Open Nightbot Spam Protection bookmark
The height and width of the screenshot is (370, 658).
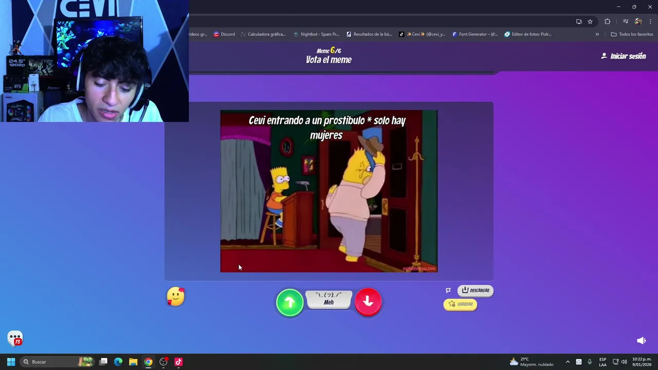316,34
